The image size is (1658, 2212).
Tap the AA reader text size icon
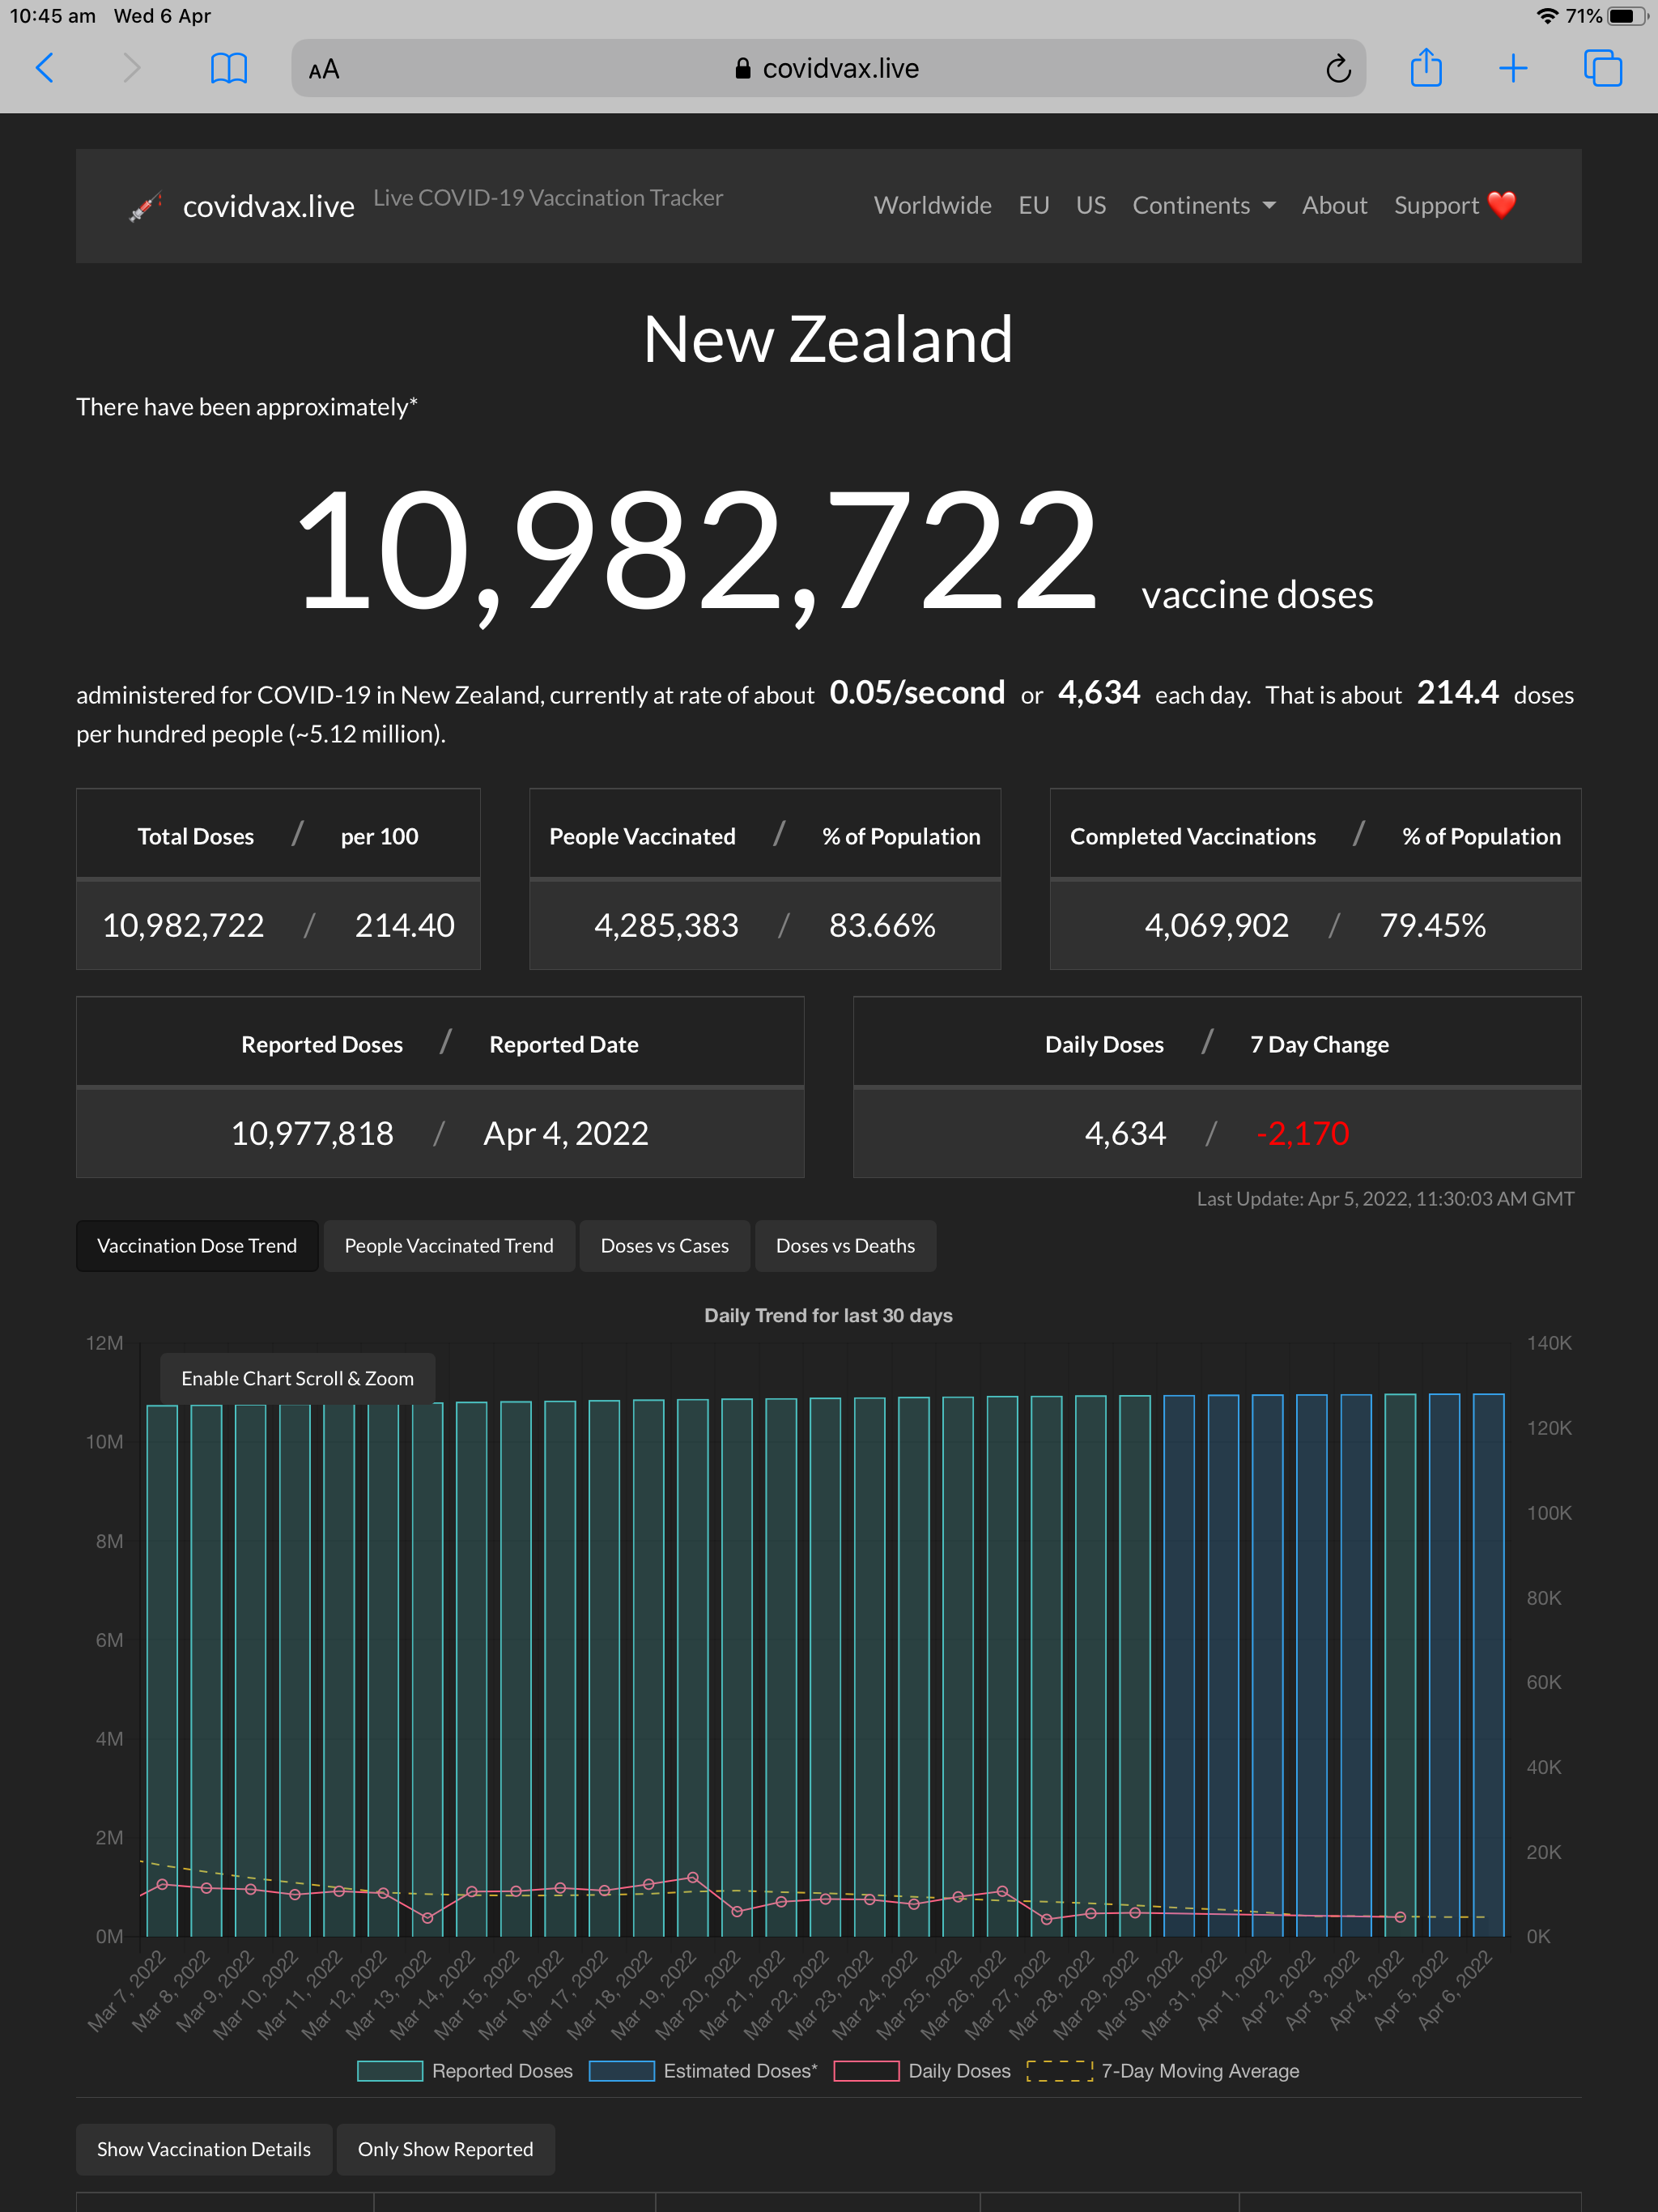click(x=324, y=69)
